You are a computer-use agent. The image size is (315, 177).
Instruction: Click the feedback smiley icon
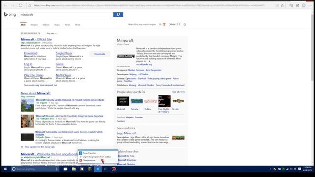[304, 5]
